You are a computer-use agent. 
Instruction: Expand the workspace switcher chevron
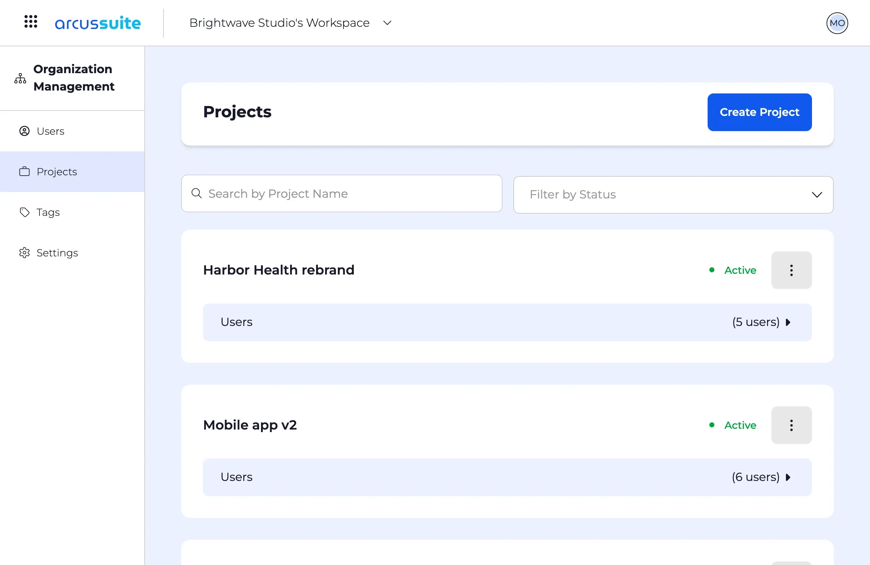pos(387,23)
